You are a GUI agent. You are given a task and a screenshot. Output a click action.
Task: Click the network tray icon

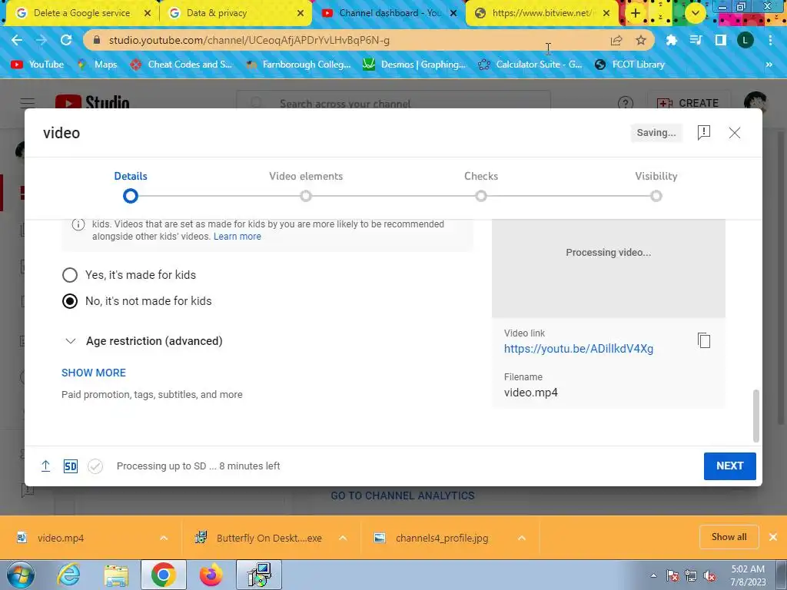pyautogui.click(x=691, y=576)
